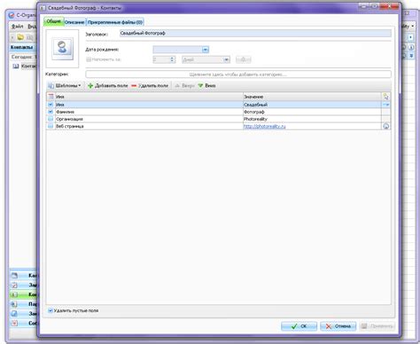This screenshot has width=420, height=344.
Task: Open the Дата рождения date dropdown
Action: (x=206, y=50)
